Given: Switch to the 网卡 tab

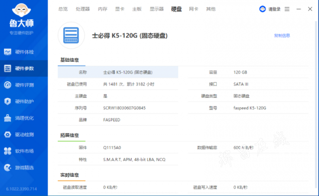Looking at the screenshot, I should 193,9.
